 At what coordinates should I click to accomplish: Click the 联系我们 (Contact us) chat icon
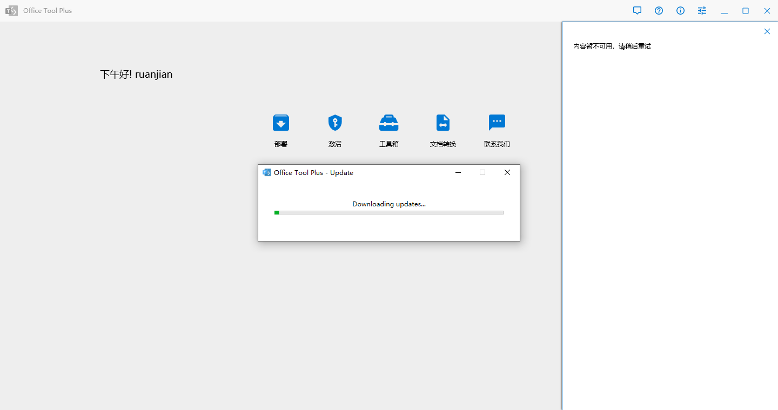coord(497,123)
